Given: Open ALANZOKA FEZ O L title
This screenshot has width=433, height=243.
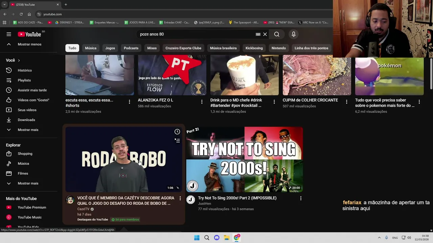Looking at the screenshot, I should (155, 100).
